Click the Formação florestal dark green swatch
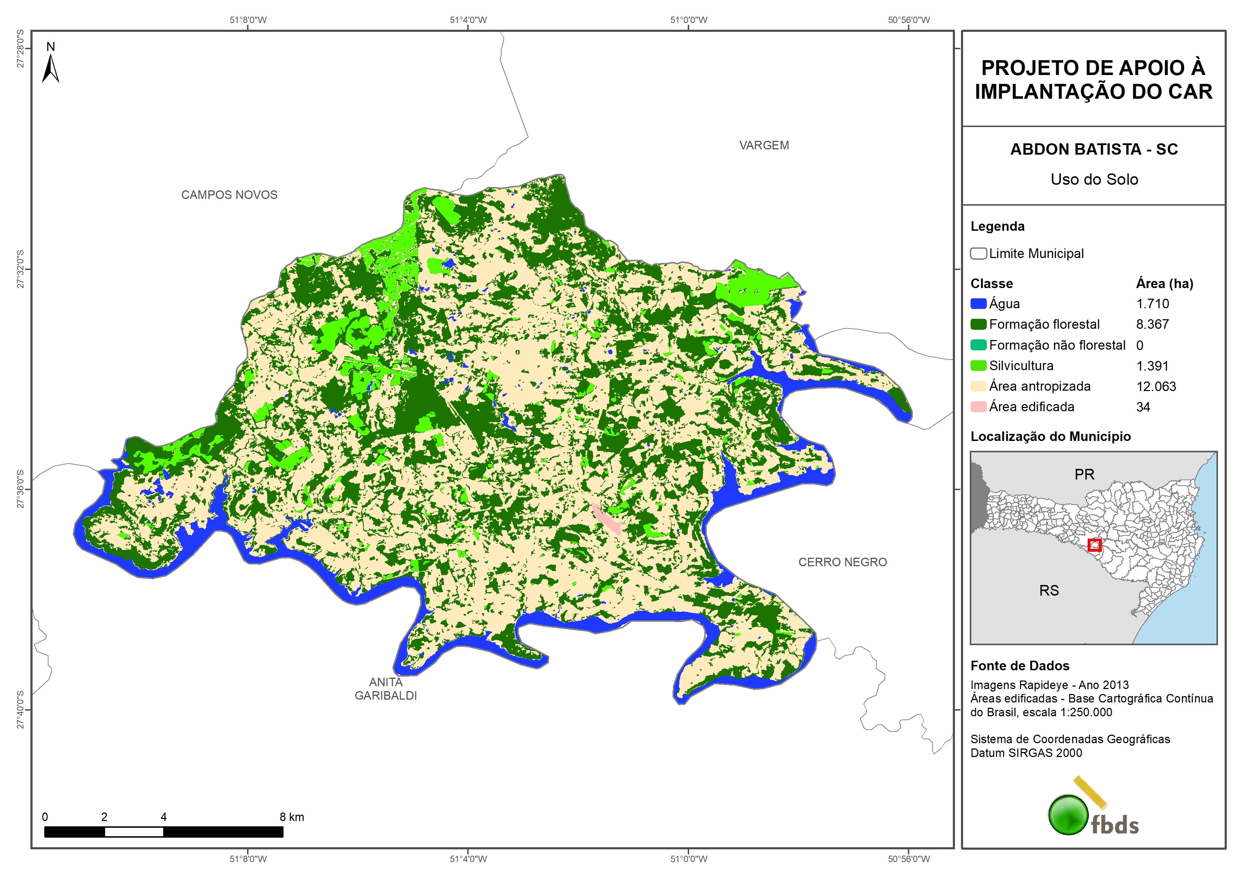Image resolution: width=1242 pixels, height=878 pixels. (978, 325)
